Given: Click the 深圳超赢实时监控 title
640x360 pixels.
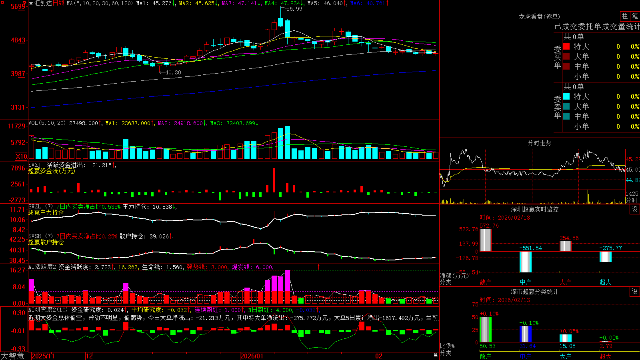Looking at the screenshot, I should [x=535, y=209].
